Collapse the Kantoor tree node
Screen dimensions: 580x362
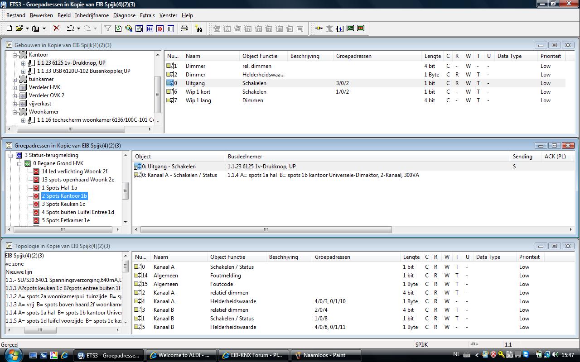[15, 55]
